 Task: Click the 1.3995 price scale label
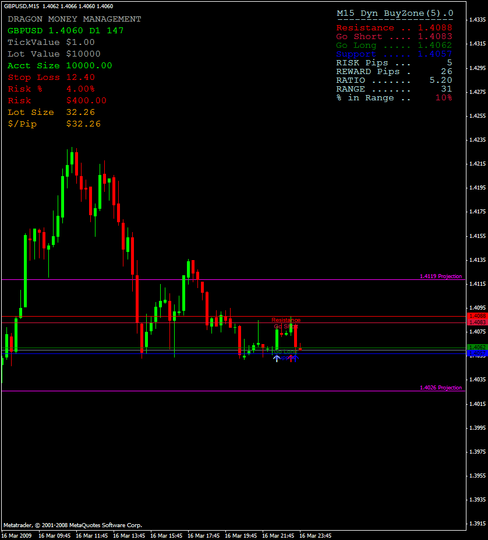click(x=478, y=427)
